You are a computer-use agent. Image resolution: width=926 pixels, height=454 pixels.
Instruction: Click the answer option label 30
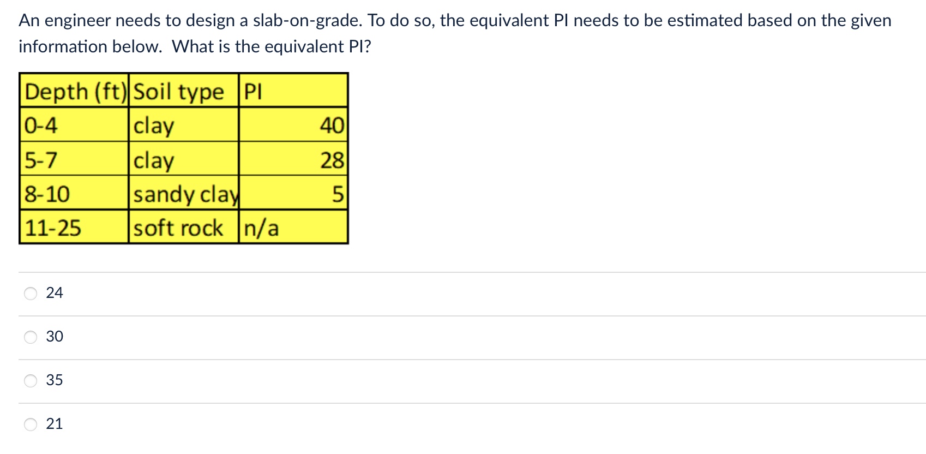pos(55,337)
